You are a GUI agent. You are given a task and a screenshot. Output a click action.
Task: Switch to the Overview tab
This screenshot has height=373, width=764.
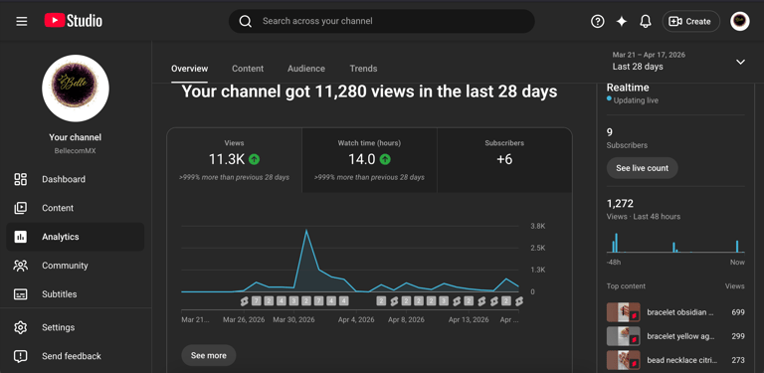click(189, 69)
